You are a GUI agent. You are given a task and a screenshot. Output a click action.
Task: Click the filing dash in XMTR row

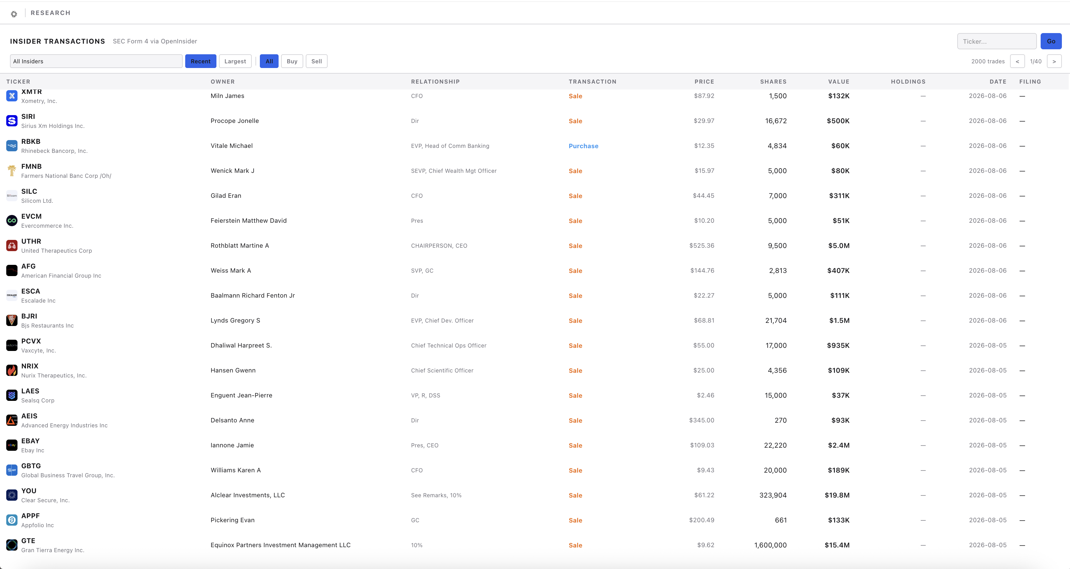tap(1022, 96)
